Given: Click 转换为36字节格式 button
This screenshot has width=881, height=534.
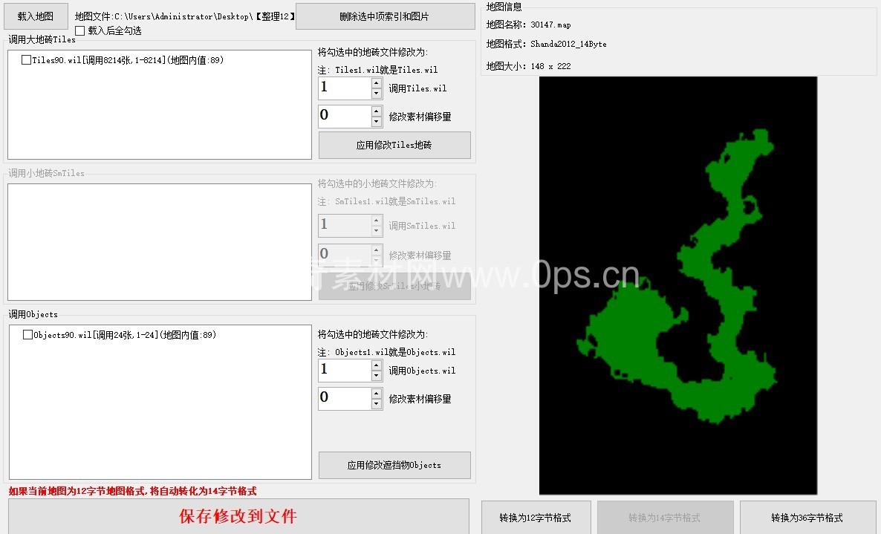Looking at the screenshot, I should [x=807, y=518].
